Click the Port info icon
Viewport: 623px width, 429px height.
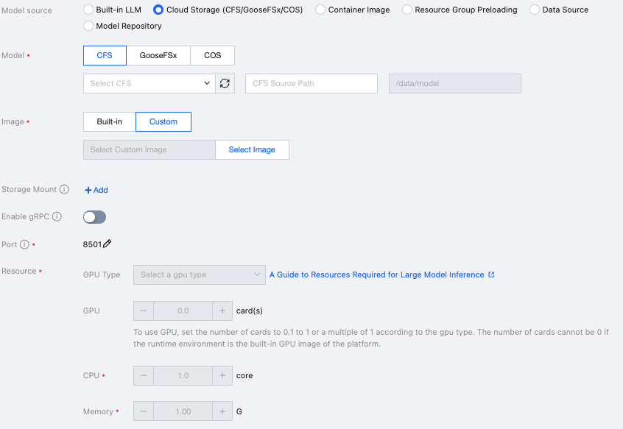(24, 244)
